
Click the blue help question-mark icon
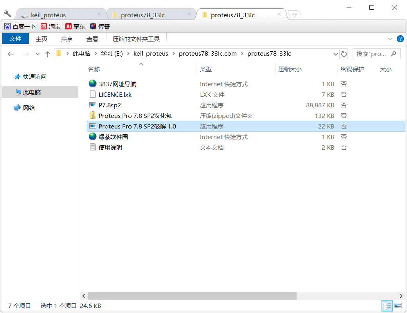tap(400, 39)
